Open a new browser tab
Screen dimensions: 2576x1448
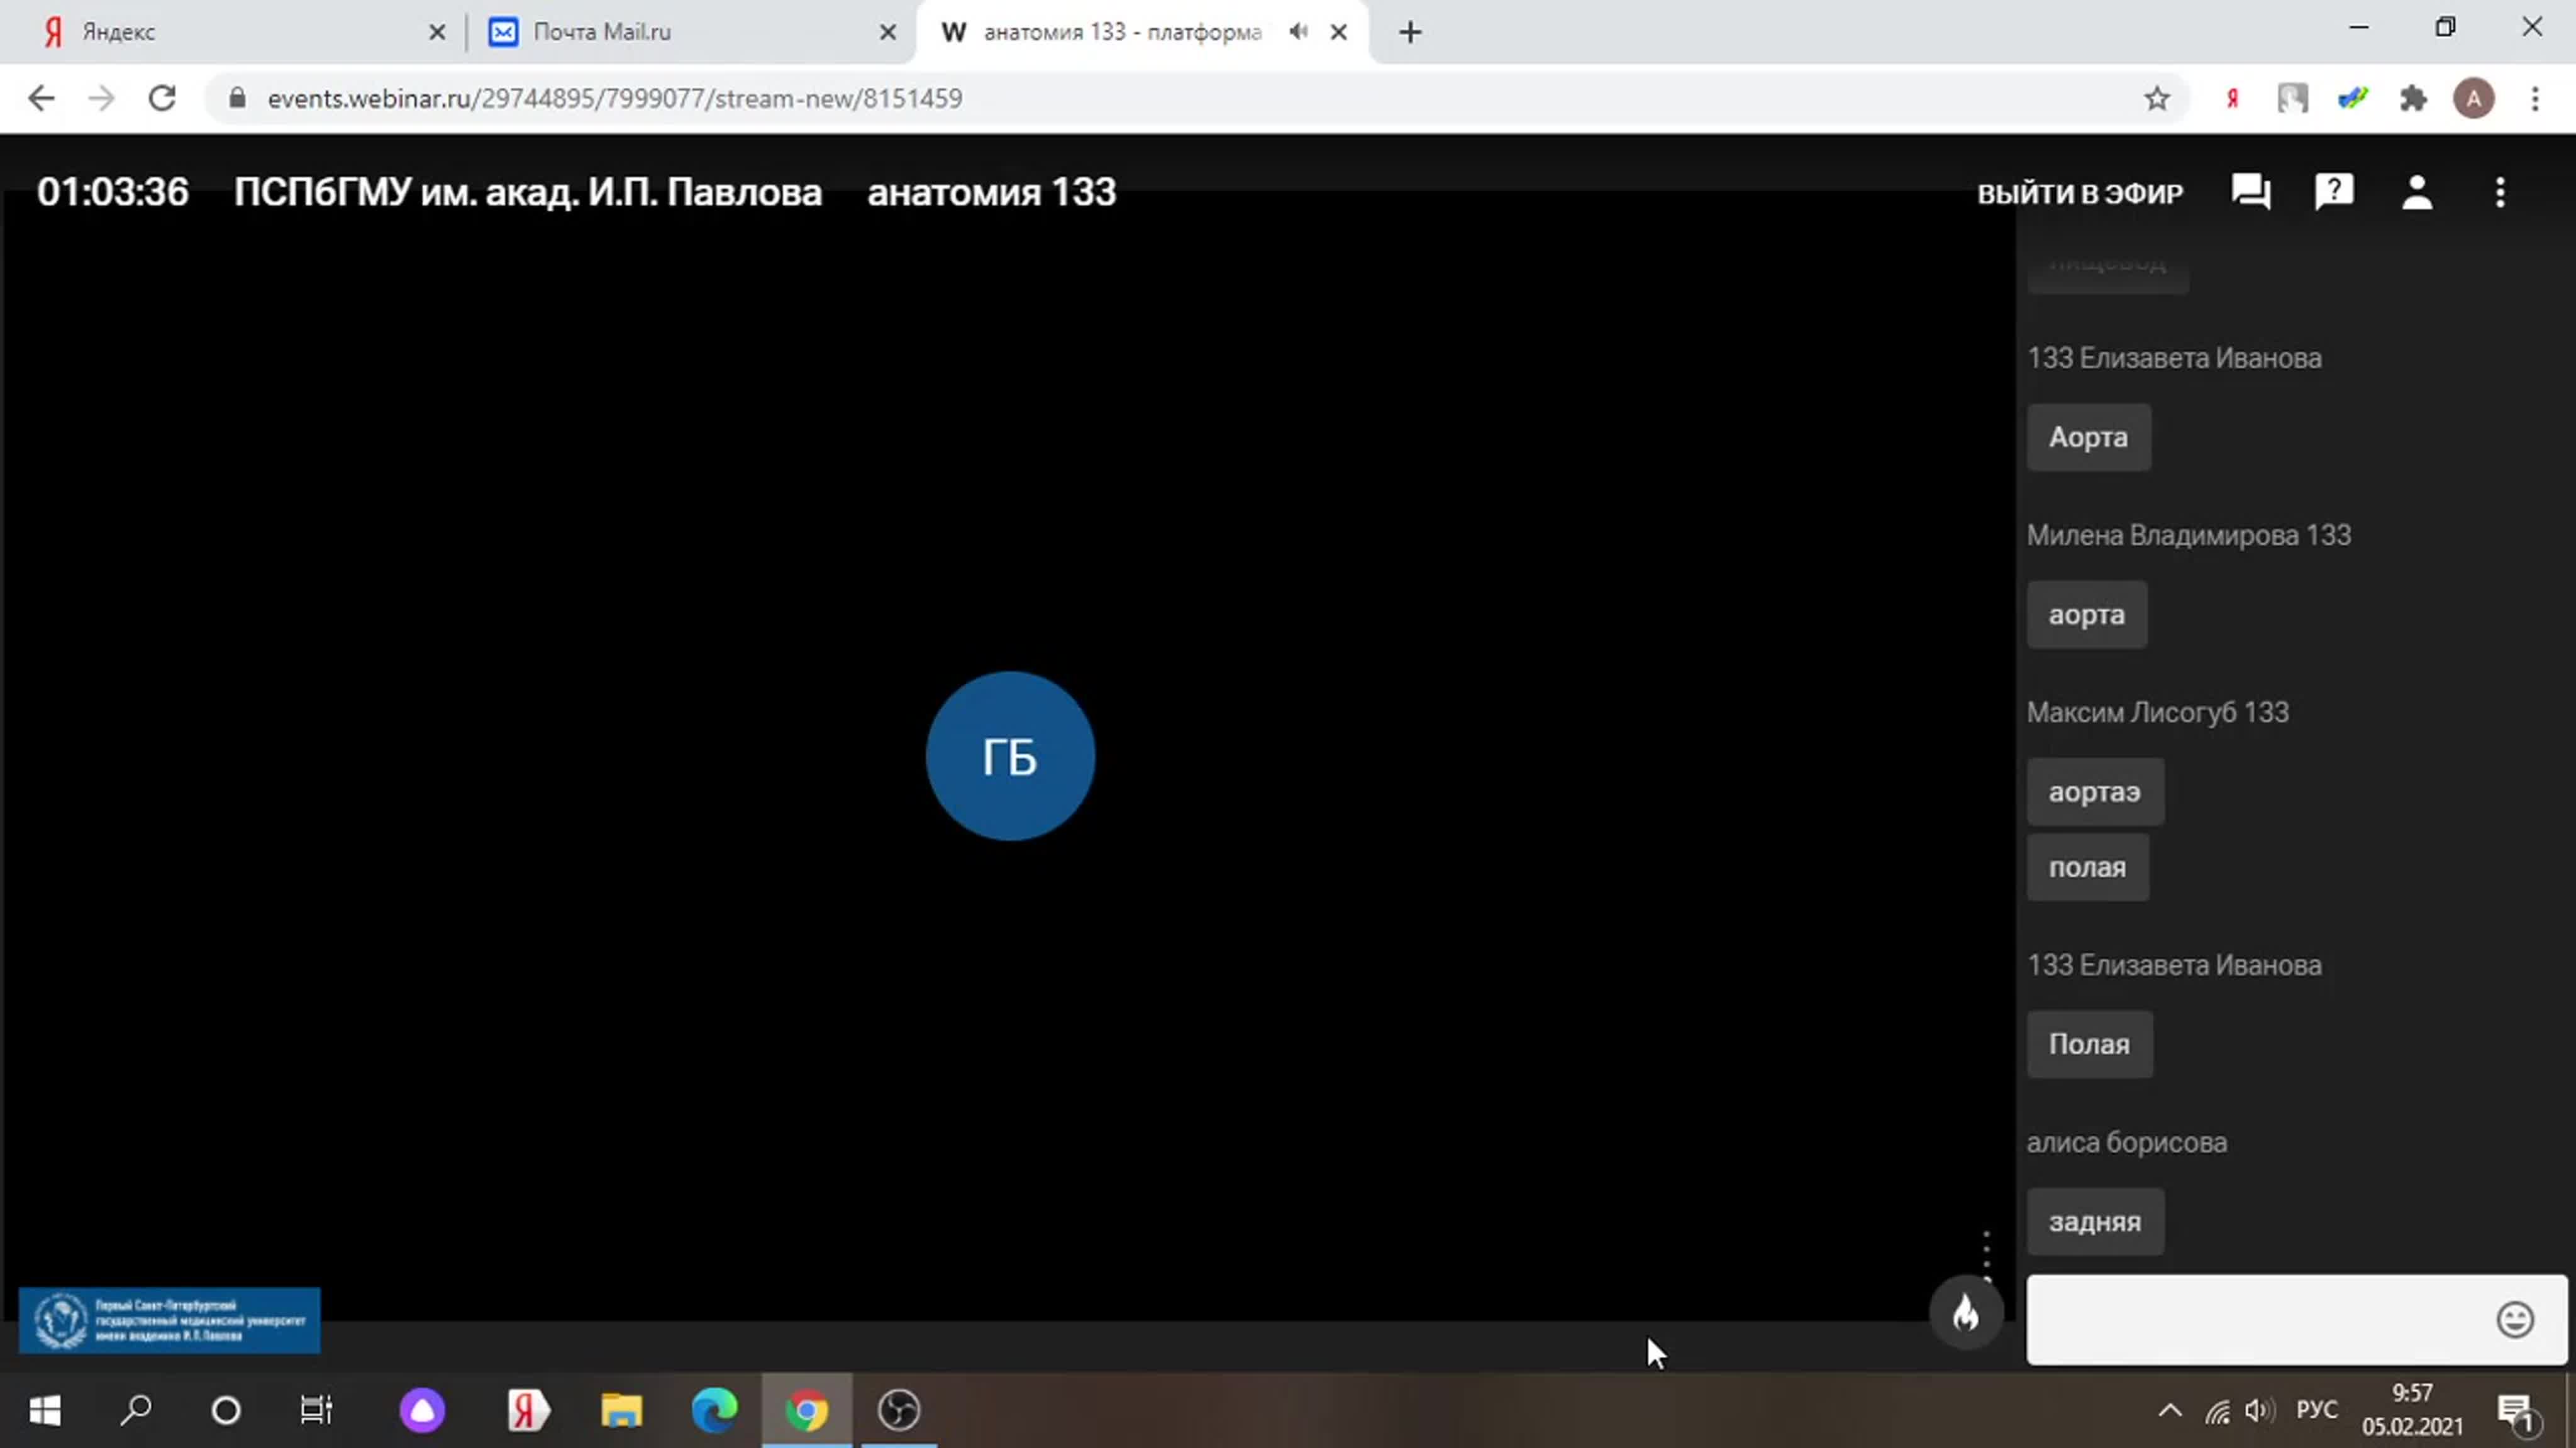click(1410, 32)
